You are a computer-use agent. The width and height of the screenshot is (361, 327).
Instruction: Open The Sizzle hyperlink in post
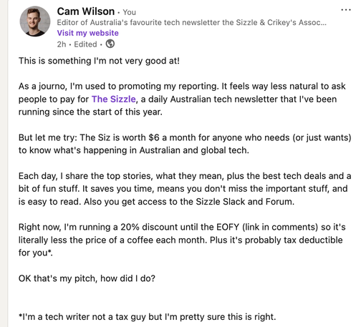pos(114,99)
